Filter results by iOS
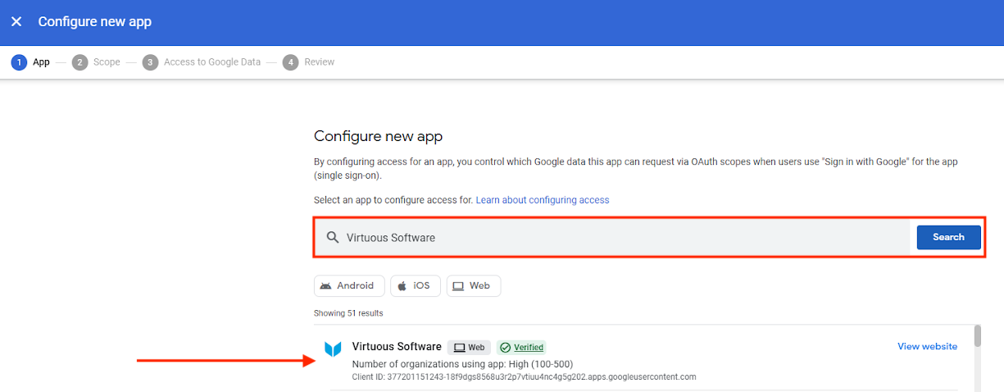This screenshot has height=392, width=1004. [416, 285]
